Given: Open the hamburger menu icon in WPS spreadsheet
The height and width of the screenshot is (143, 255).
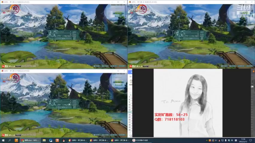Looking at the screenshot, I should coord(131,77).
